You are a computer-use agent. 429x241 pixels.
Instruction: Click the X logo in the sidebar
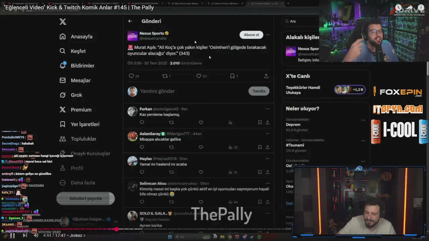63,22
